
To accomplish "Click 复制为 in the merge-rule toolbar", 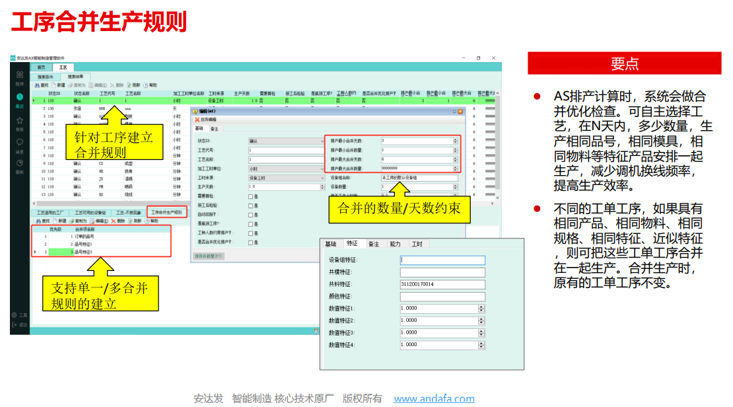I will 78,221.
